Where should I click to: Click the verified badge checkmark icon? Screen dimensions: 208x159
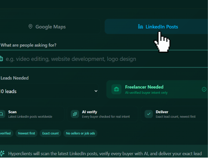pyautogui.click(x=204, y=89)
